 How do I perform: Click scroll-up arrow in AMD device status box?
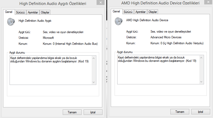[x=201, y=57]
